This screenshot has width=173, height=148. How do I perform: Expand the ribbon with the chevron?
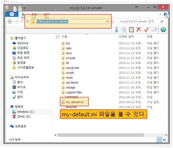tap(160, 14)
